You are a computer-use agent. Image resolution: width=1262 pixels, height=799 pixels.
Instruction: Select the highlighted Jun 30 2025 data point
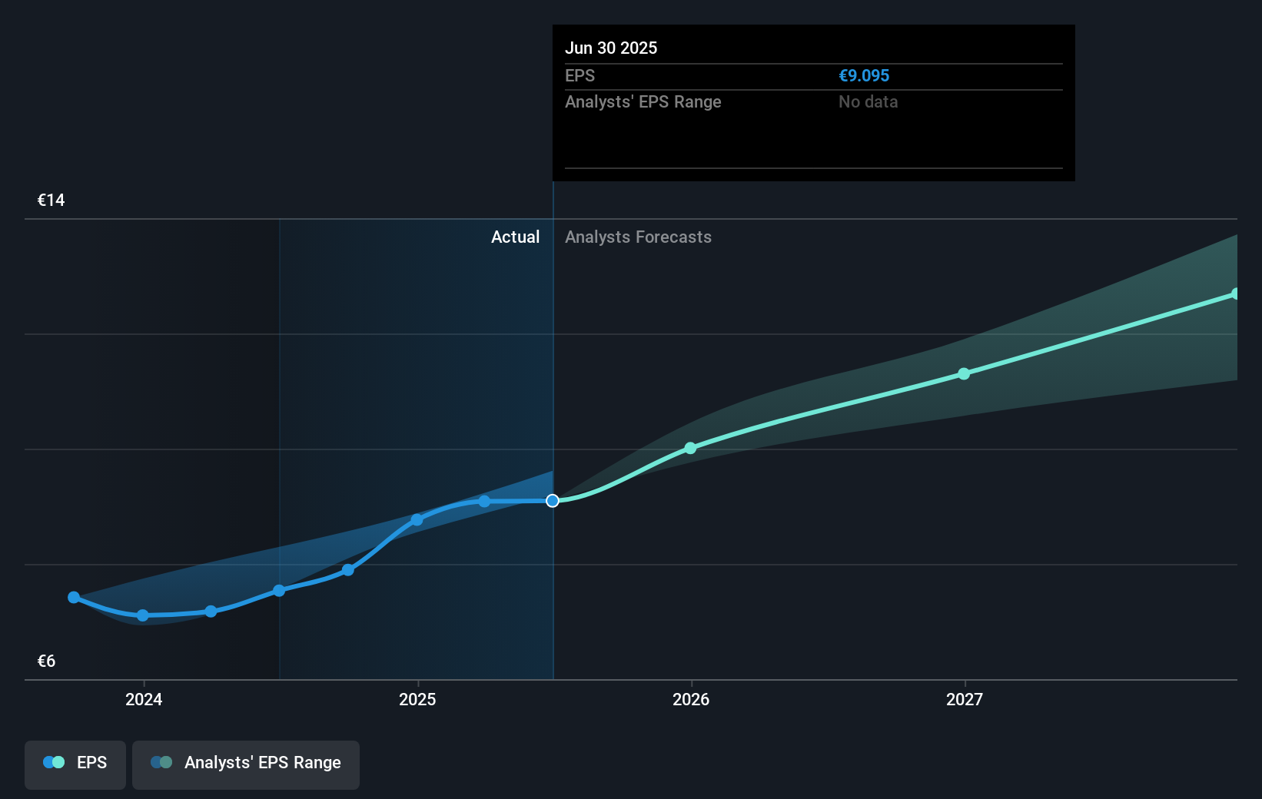click(552, 501)
